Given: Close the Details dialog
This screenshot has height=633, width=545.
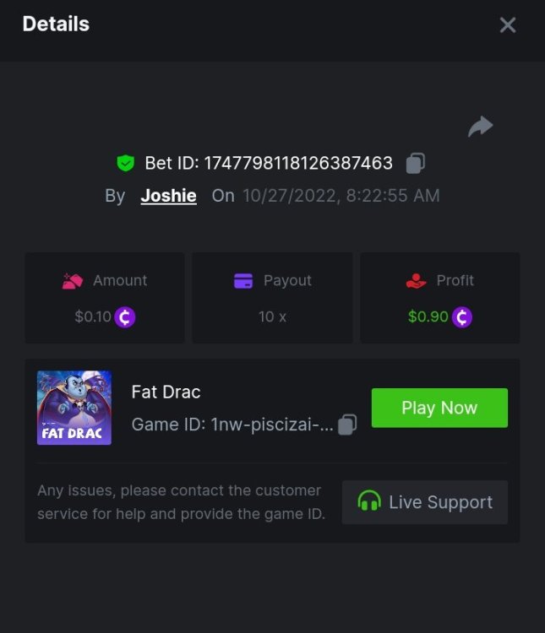Looking at the screenshot, I should 508,25.
